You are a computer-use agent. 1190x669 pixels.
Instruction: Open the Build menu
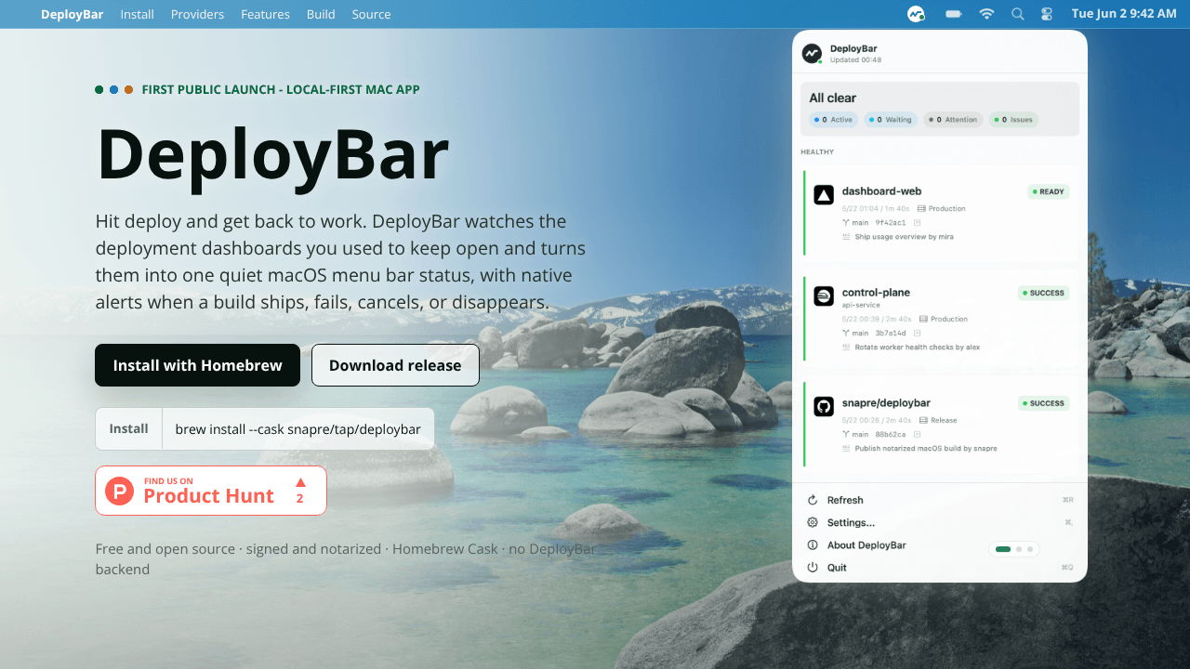tap(321, 14)
